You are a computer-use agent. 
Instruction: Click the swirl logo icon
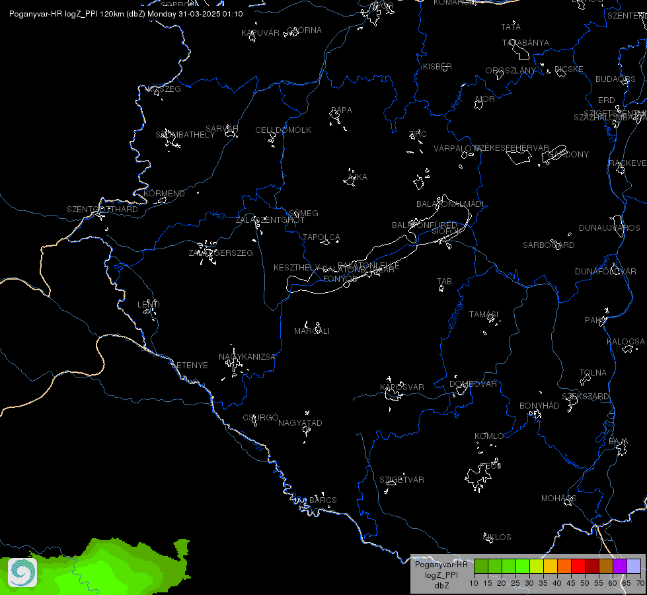[x=22, y=573]
